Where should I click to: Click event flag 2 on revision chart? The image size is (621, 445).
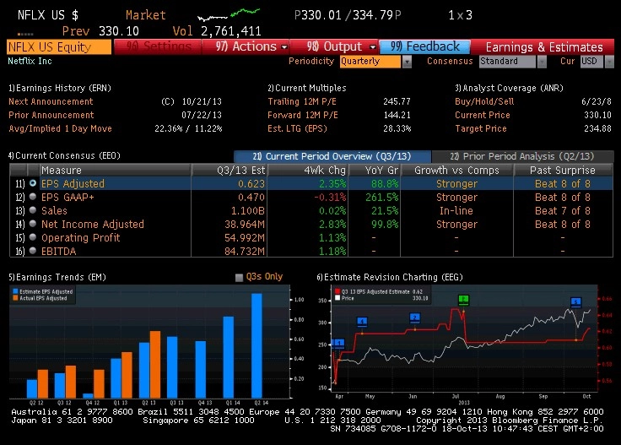coord(414,317)
